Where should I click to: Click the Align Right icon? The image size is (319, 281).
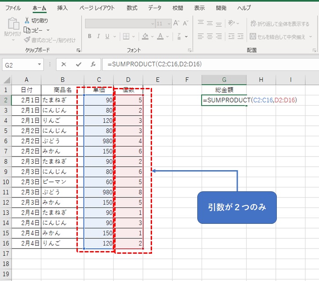pyautogui.click(x=219, y=36)
